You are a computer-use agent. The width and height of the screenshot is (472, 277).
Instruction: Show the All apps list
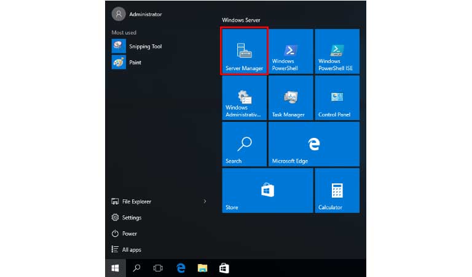pos(127,249)
